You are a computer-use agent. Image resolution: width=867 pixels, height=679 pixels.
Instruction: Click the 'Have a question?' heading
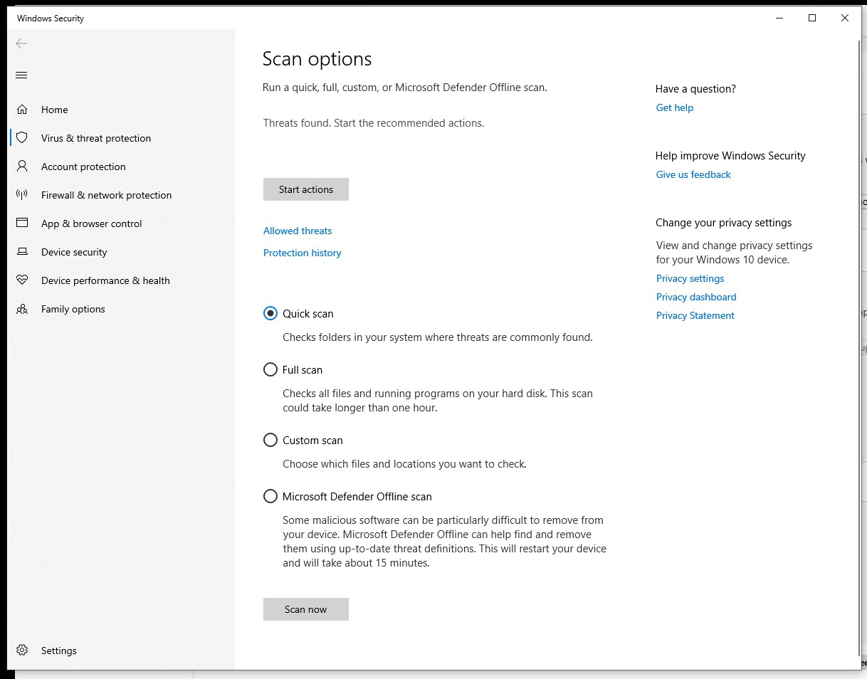(695, 89)
